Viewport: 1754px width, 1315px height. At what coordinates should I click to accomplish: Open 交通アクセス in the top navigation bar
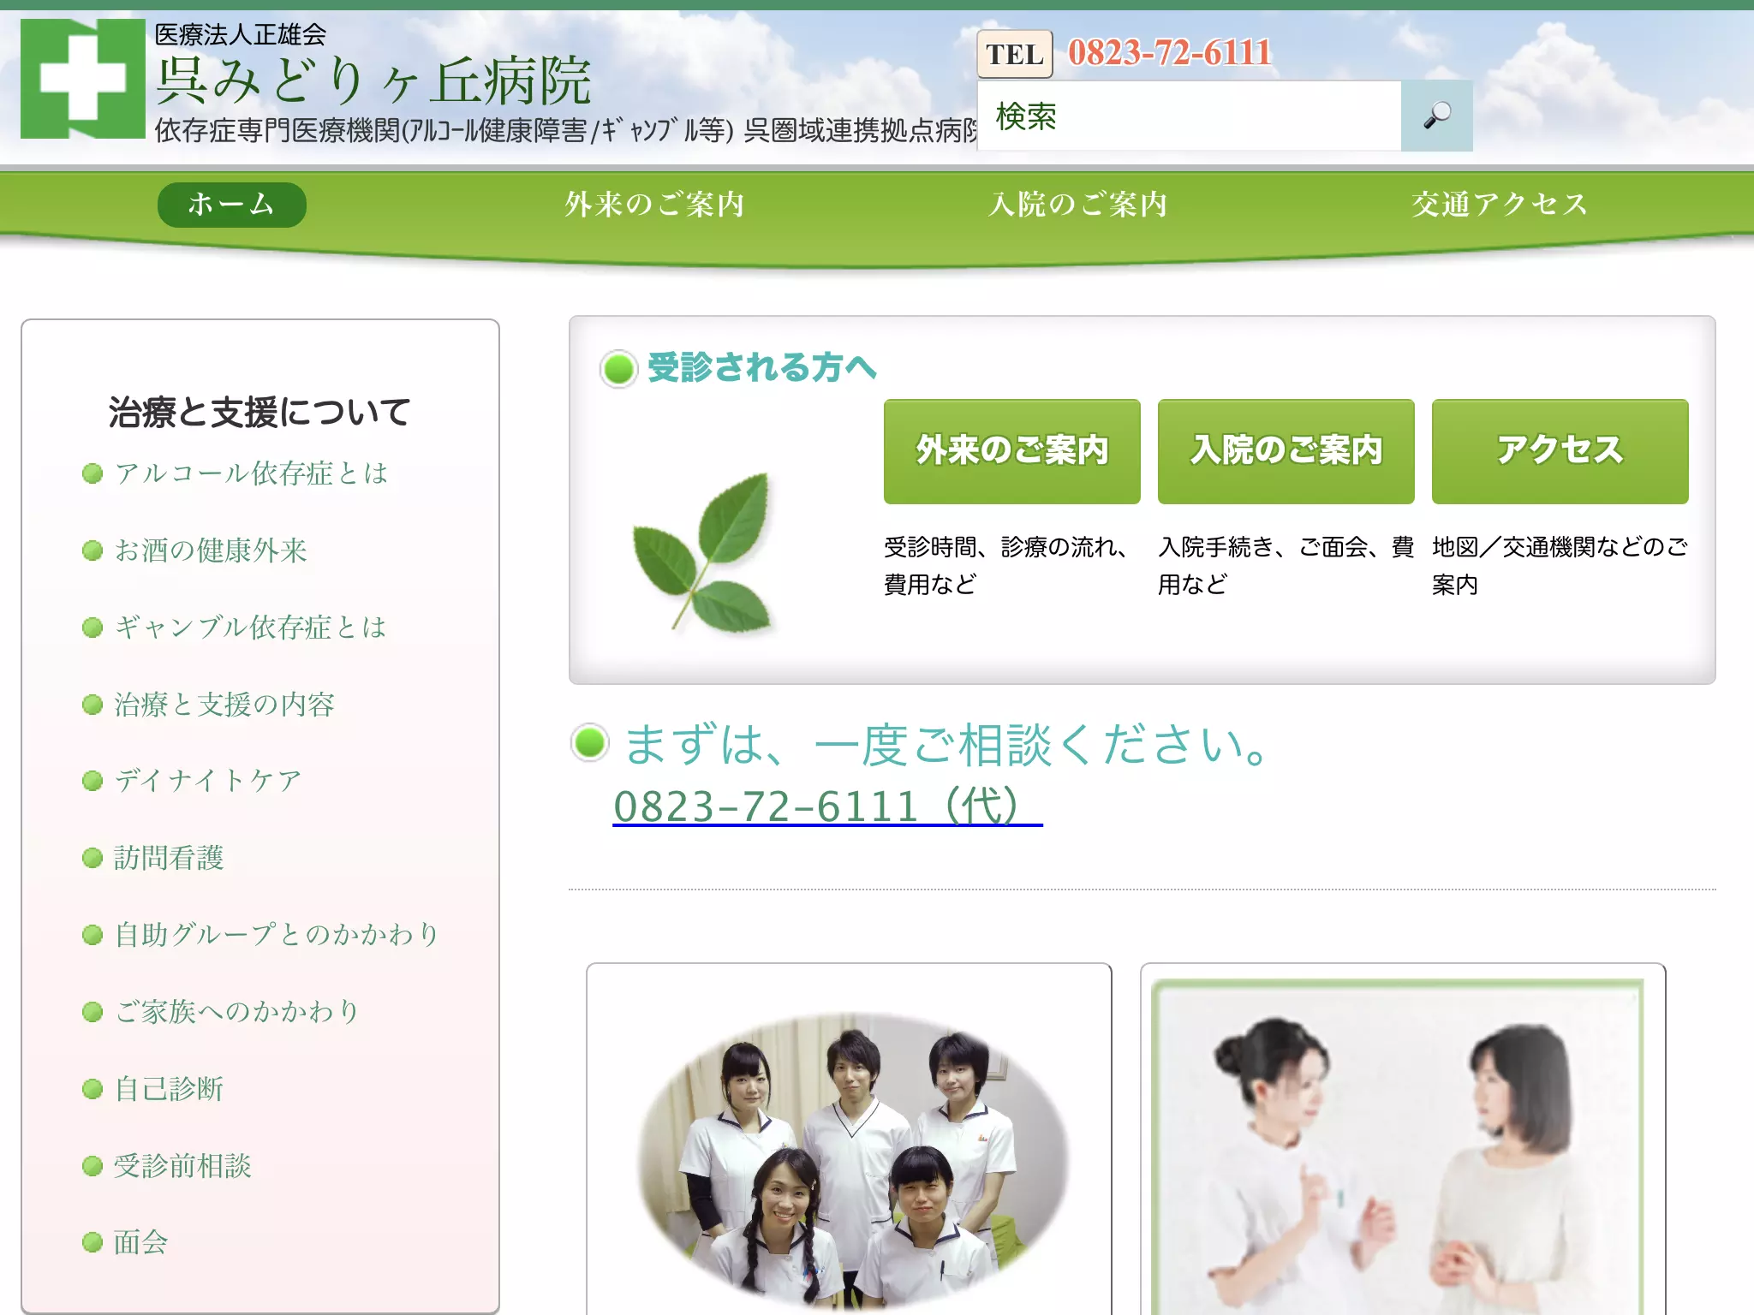click(x=1500, y=205)
